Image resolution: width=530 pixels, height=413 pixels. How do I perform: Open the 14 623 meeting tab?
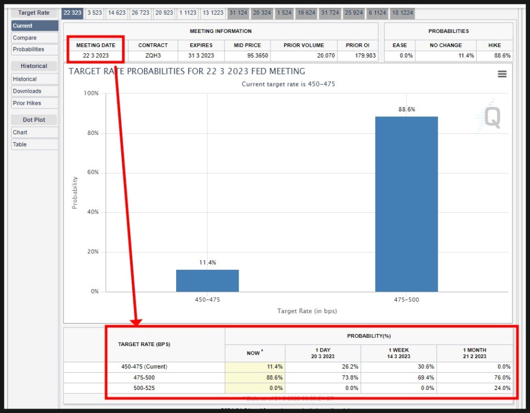[x=117, y=13]
